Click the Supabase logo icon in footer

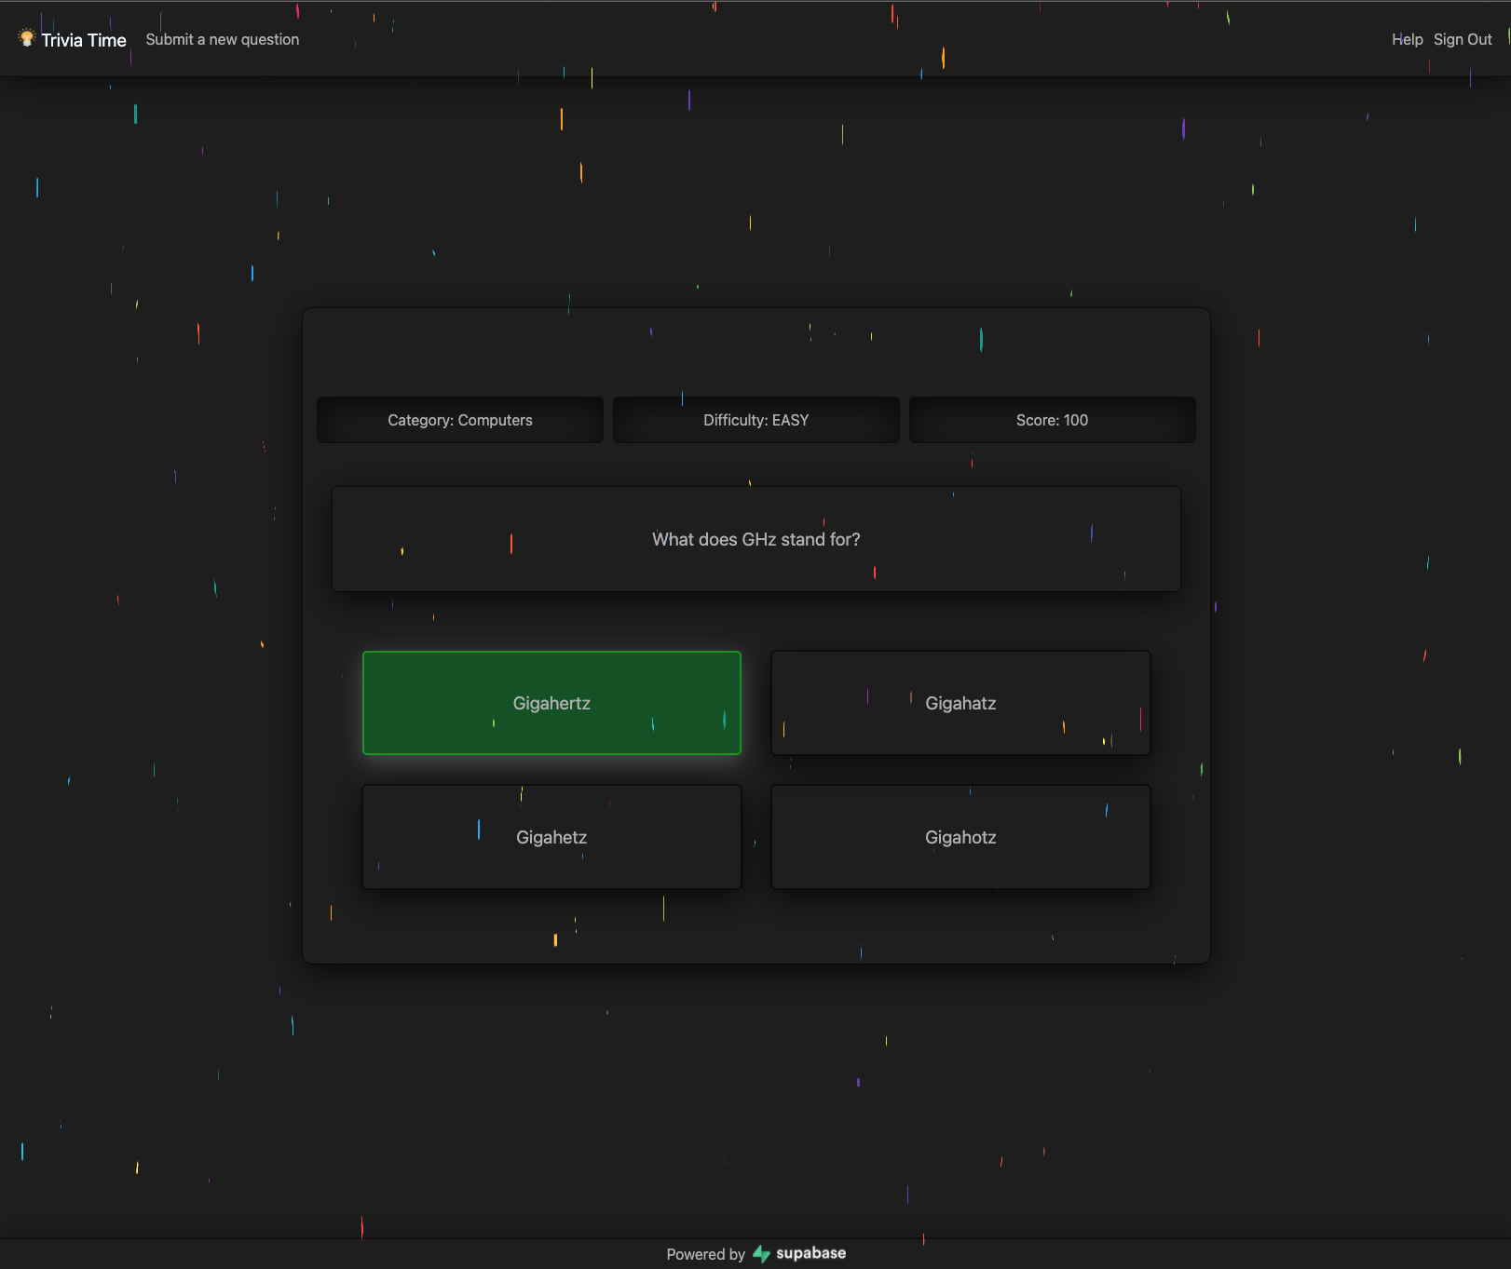point(761,1254)
